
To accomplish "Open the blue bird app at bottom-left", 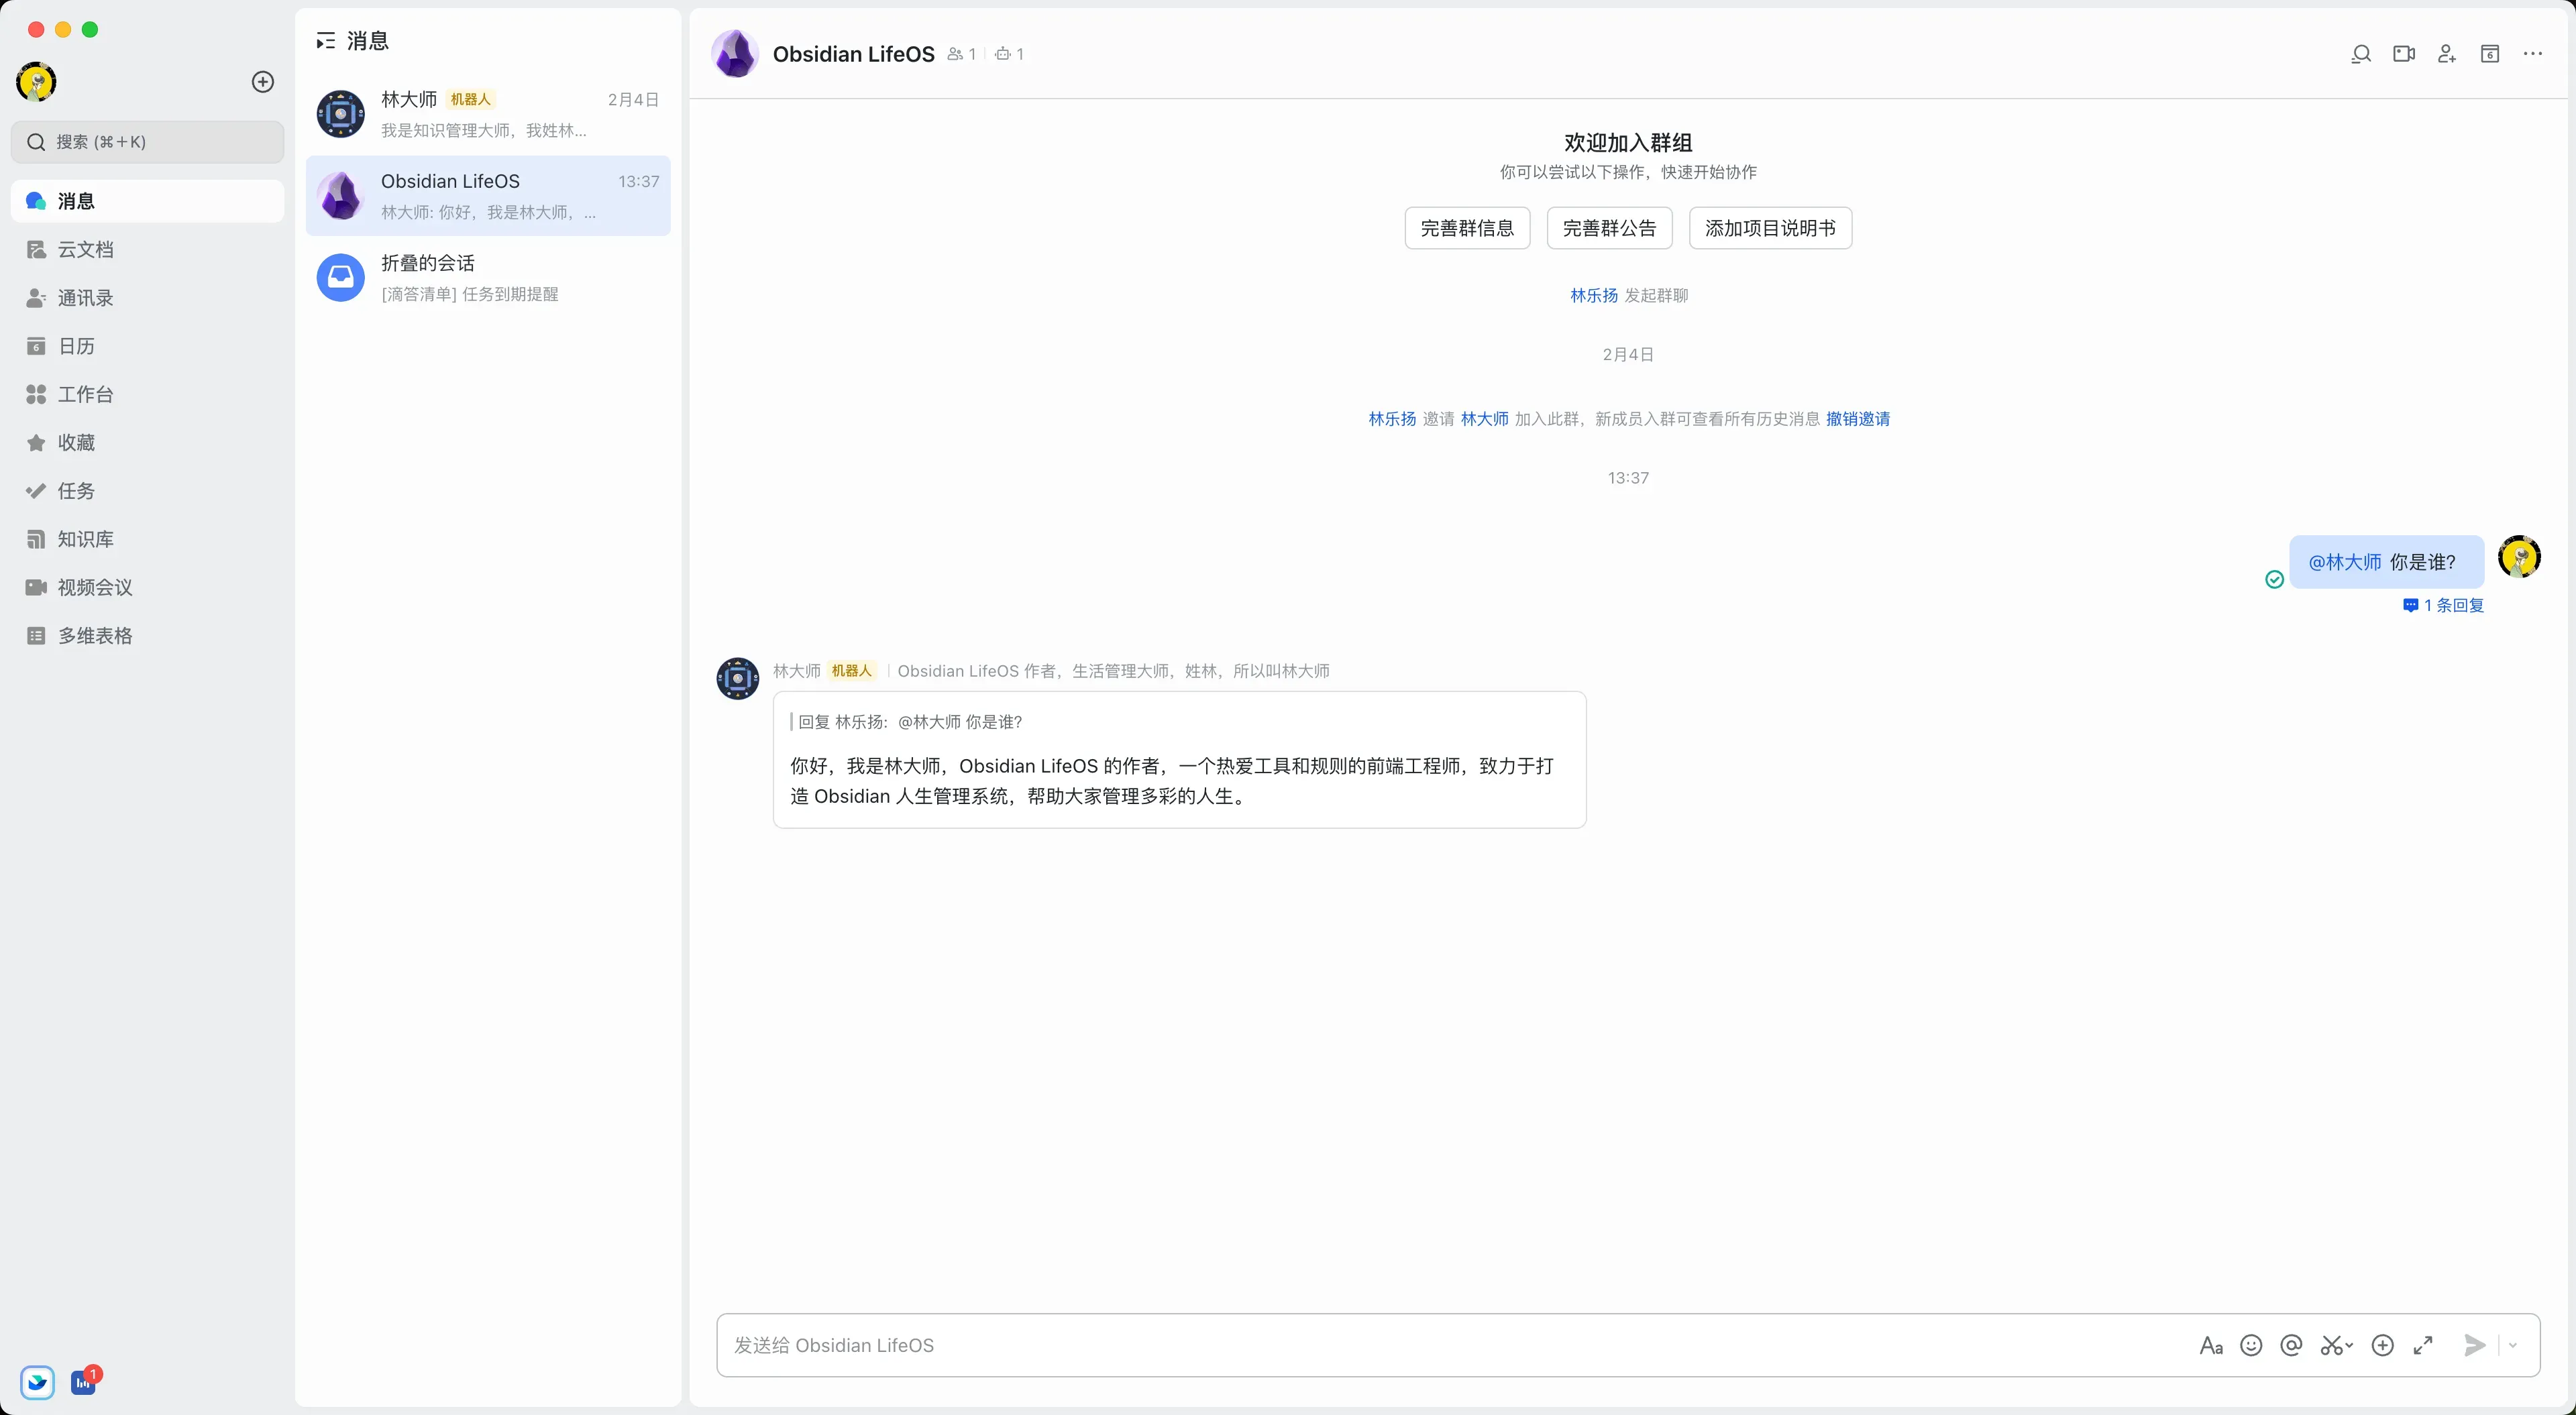I will (37, 1382).
